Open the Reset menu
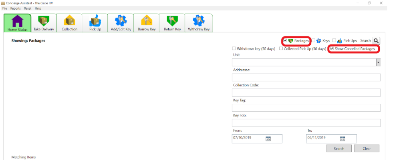 coord(28,8)
